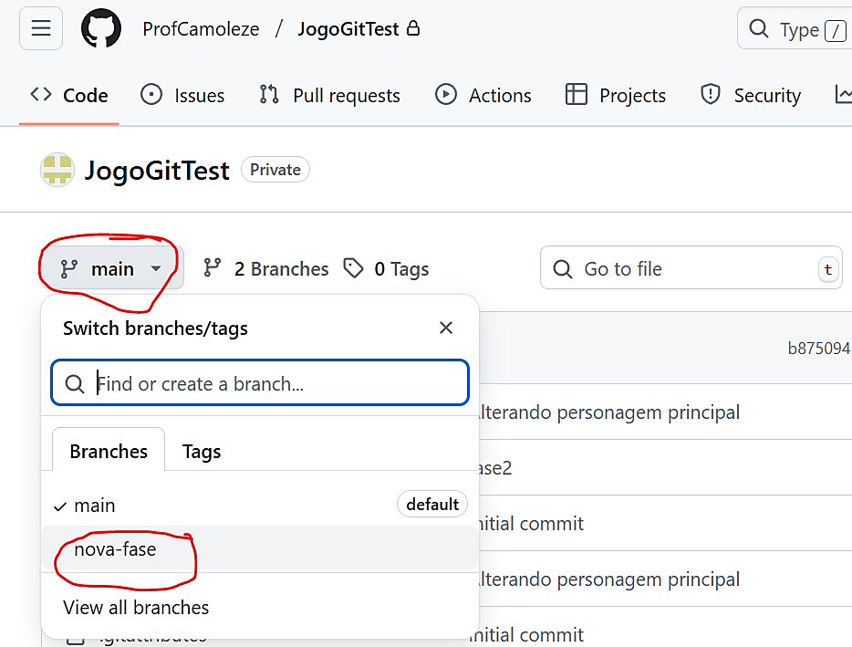
Task: Open the ProfCamoleze profile link
Action: 201,29
